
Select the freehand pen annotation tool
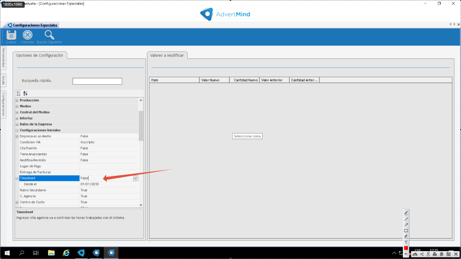pyautogui.click(x=406, y=213)
